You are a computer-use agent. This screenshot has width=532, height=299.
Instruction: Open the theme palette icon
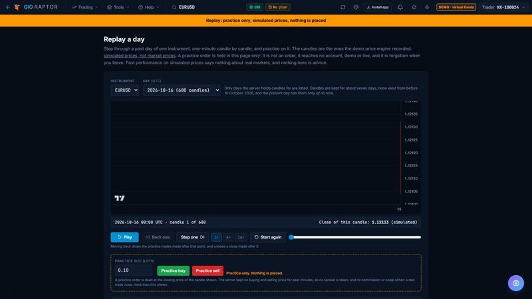point(356,7)
